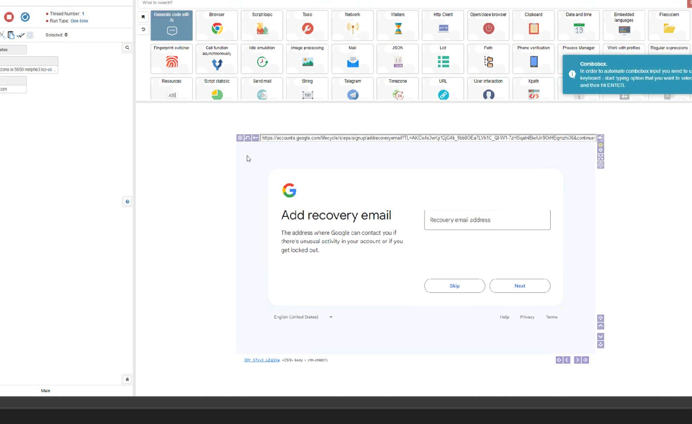Image resolution: width=692 pixels, height=424 pixels.
Task: Click the Waiters hourglass module
Action: (397, 25)
